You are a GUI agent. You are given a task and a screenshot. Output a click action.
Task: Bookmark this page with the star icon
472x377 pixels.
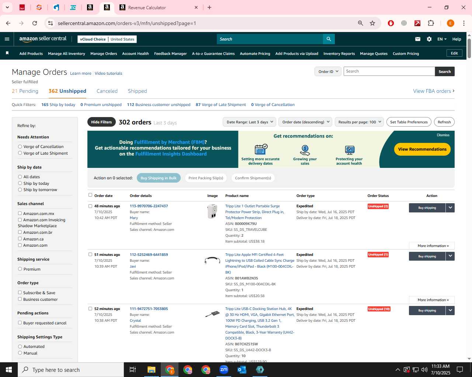coord(372,23)
